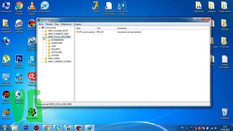Select HKEY_LOCAL_MACHINE folder icon

(46, 37)
